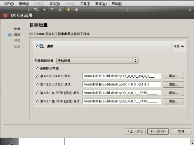The image size is (194, 145).
Task: Click the 下一步(N) button
Action: [158, 131]
